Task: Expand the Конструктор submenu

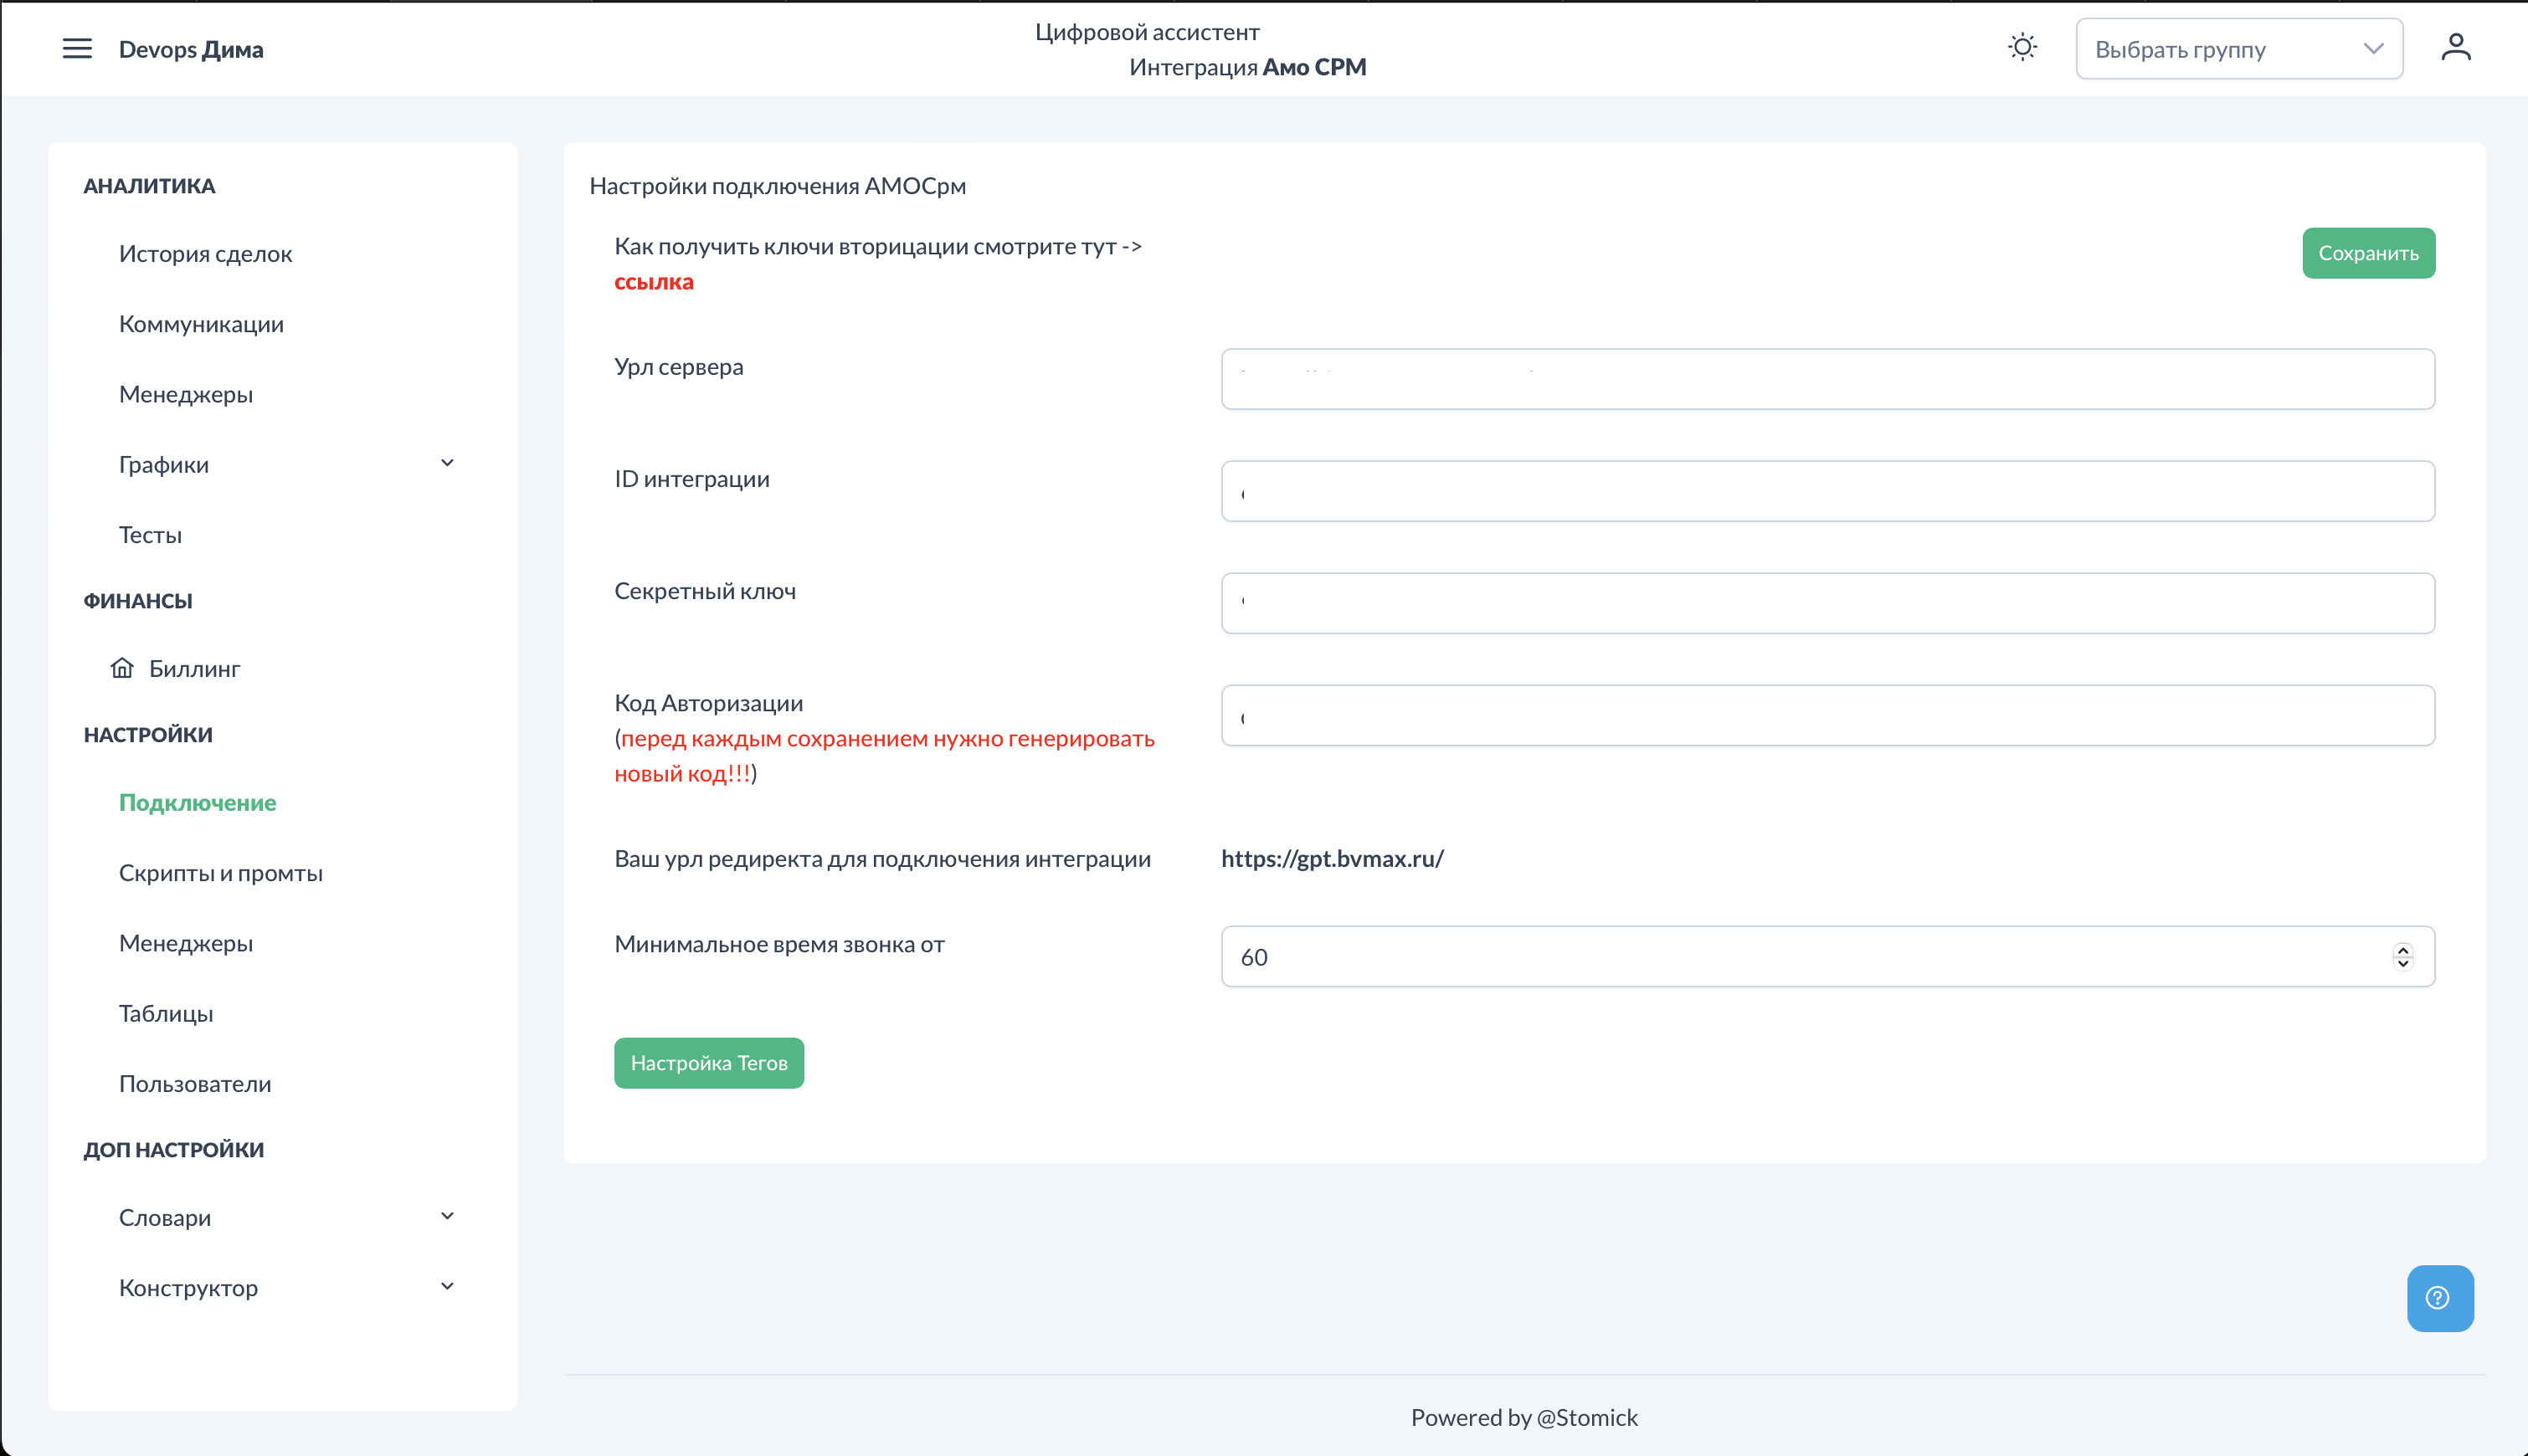Action: tap(447, 1286)
